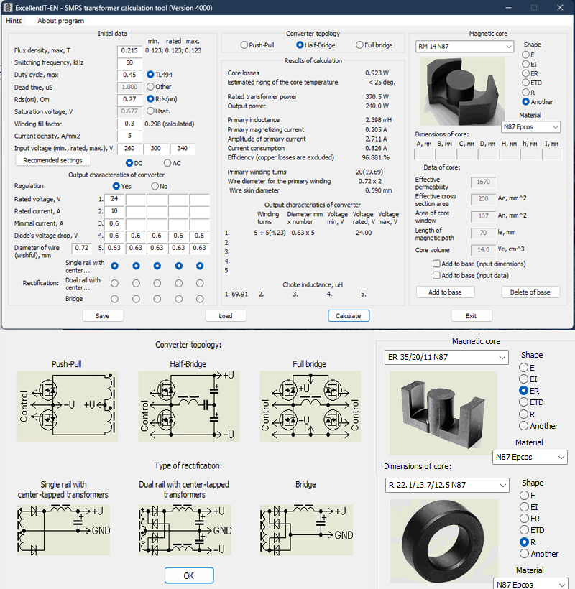Screen dimensions: 575x589
Task: Select ETD shape in the top core panel
Action: (x=526, y=83)
